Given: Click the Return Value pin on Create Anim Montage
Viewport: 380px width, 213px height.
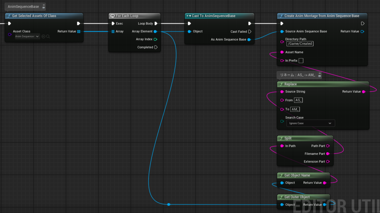Looking at the screenshot, I should coord(363,31).
